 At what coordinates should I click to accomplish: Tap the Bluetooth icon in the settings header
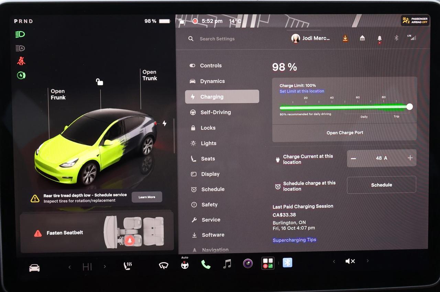(396, 38)
